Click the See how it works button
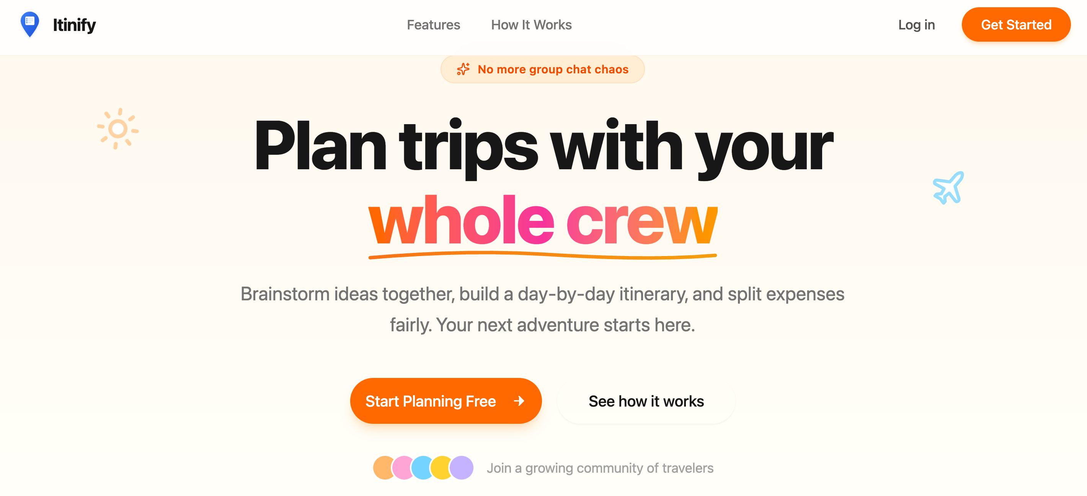Screen dimensions: 1087x496 646,401
